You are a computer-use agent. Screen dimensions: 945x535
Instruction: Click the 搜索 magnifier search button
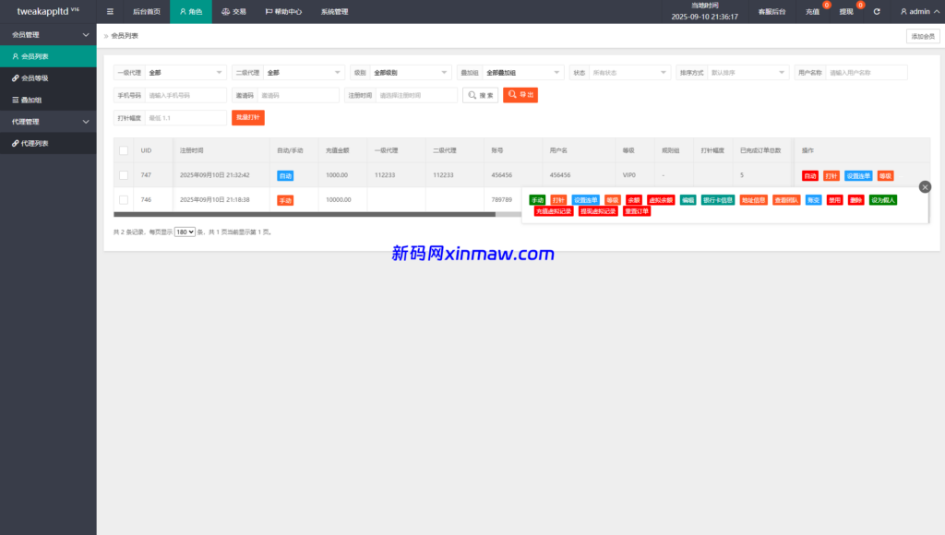[x=480, y=94]
